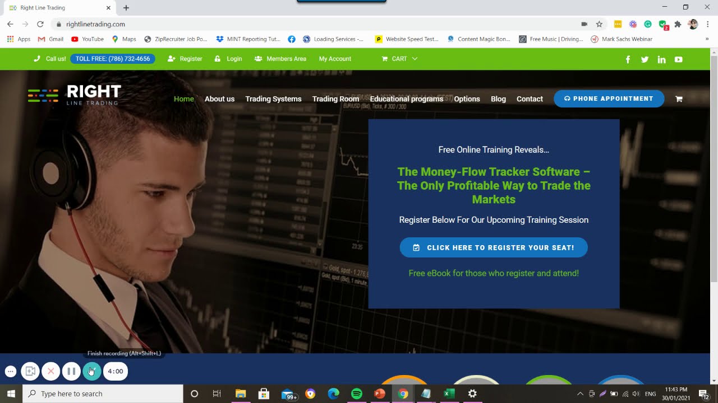This screenshot has width=718, height=403.
Task: Open the Trading Room menu item
Action: (x=335, y=99)
